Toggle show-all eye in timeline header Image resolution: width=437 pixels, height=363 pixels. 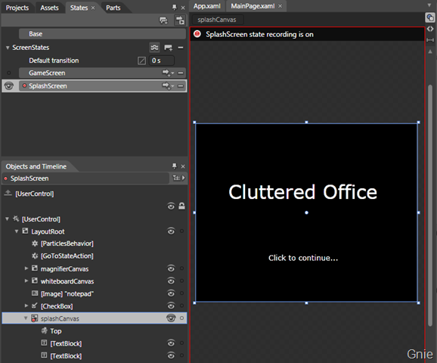(x=171, y=206)
